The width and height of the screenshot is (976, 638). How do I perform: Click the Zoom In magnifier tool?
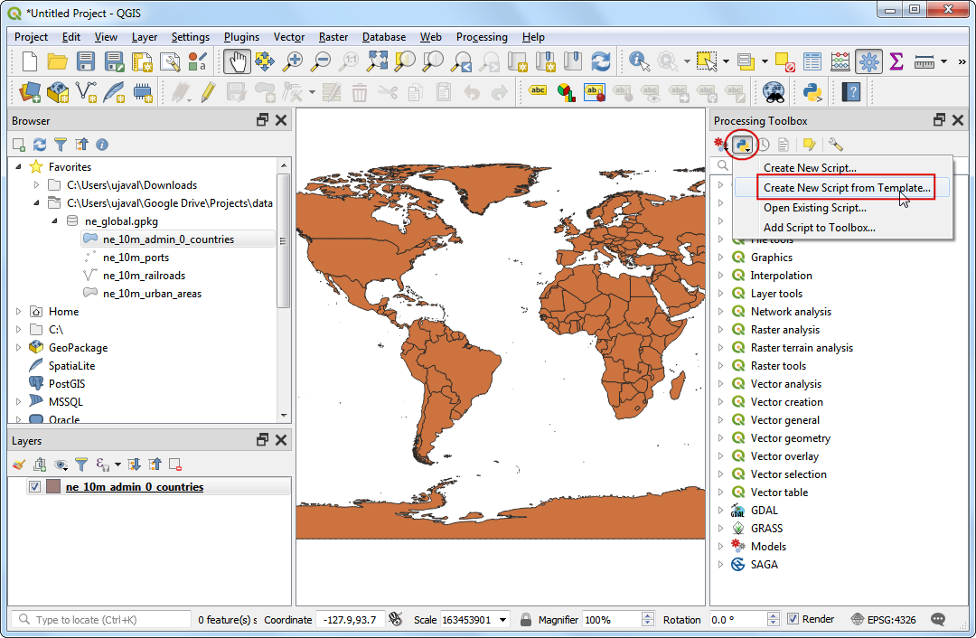click(293, 61)
